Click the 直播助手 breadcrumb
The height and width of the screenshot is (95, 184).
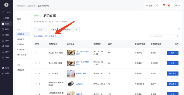(x=32, y=6)
